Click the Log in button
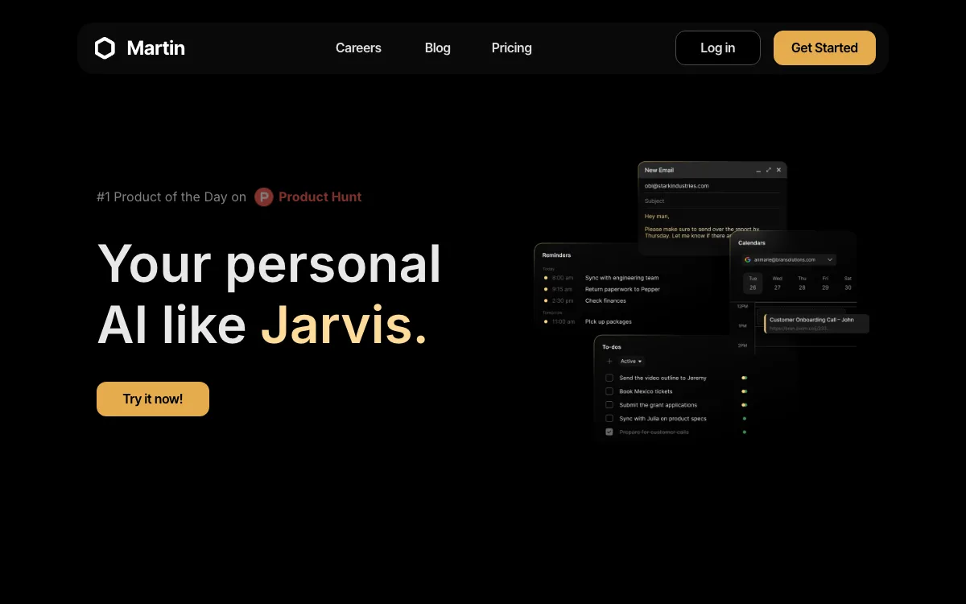 pos(718,48)
